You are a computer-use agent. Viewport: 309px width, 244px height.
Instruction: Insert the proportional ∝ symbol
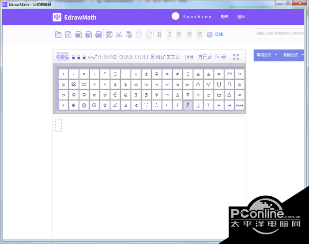84,84
